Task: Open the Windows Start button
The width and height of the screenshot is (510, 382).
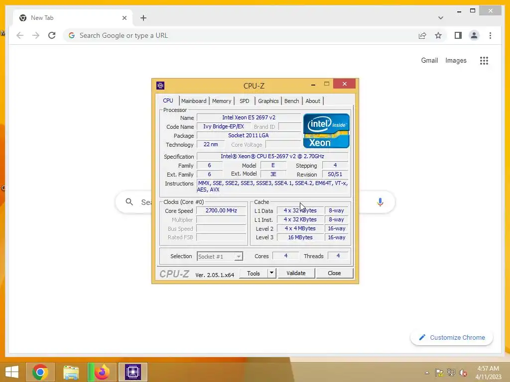Action: [12, 372]
